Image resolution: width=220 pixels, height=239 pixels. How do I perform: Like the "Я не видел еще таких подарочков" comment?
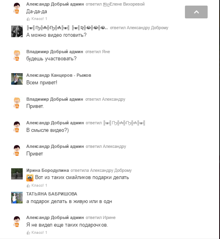pos(37,233)
